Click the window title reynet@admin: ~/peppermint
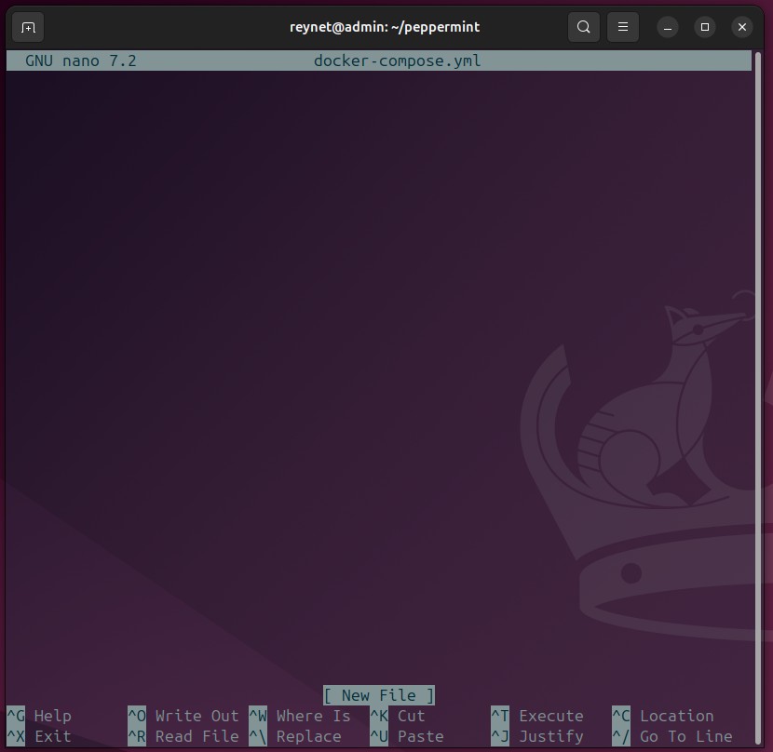The image size is (773, 752). [385, 27]
